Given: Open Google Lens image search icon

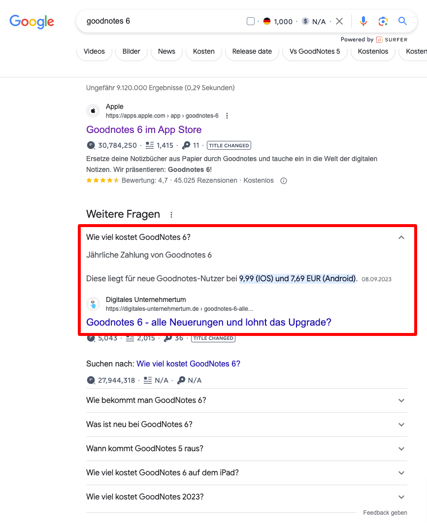Looking at the screenshot, I should (x=383, y=21).
